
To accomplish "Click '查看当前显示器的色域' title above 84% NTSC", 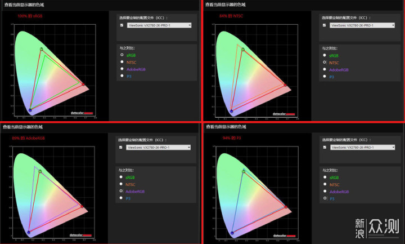I will [x=225, y=5].
